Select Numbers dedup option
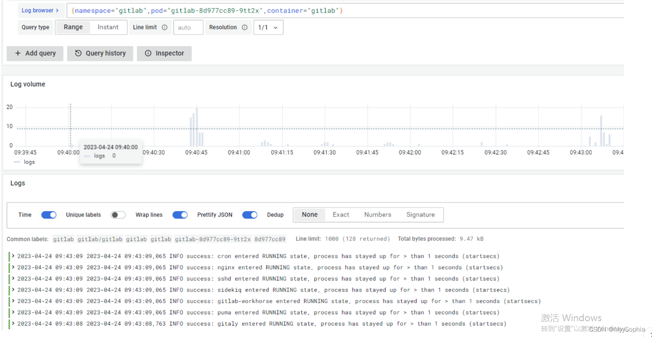 tap(378, 215)
